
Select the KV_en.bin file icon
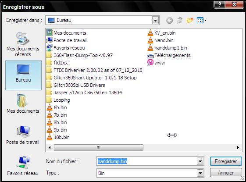point(150,32)
